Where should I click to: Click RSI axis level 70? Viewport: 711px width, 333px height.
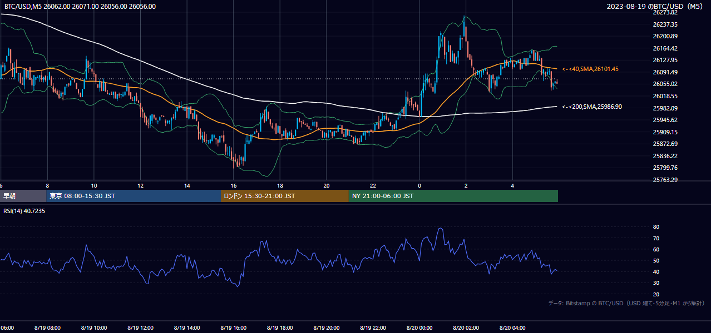coord(656,238)
